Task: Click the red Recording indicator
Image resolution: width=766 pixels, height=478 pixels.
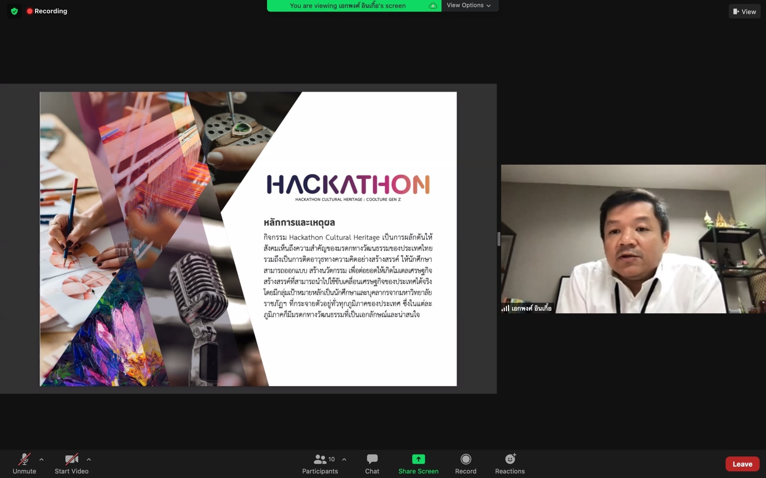Action: tap(47, 11)
